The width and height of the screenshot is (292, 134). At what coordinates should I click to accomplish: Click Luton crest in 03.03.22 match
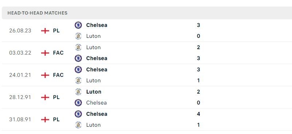[78, 47]
